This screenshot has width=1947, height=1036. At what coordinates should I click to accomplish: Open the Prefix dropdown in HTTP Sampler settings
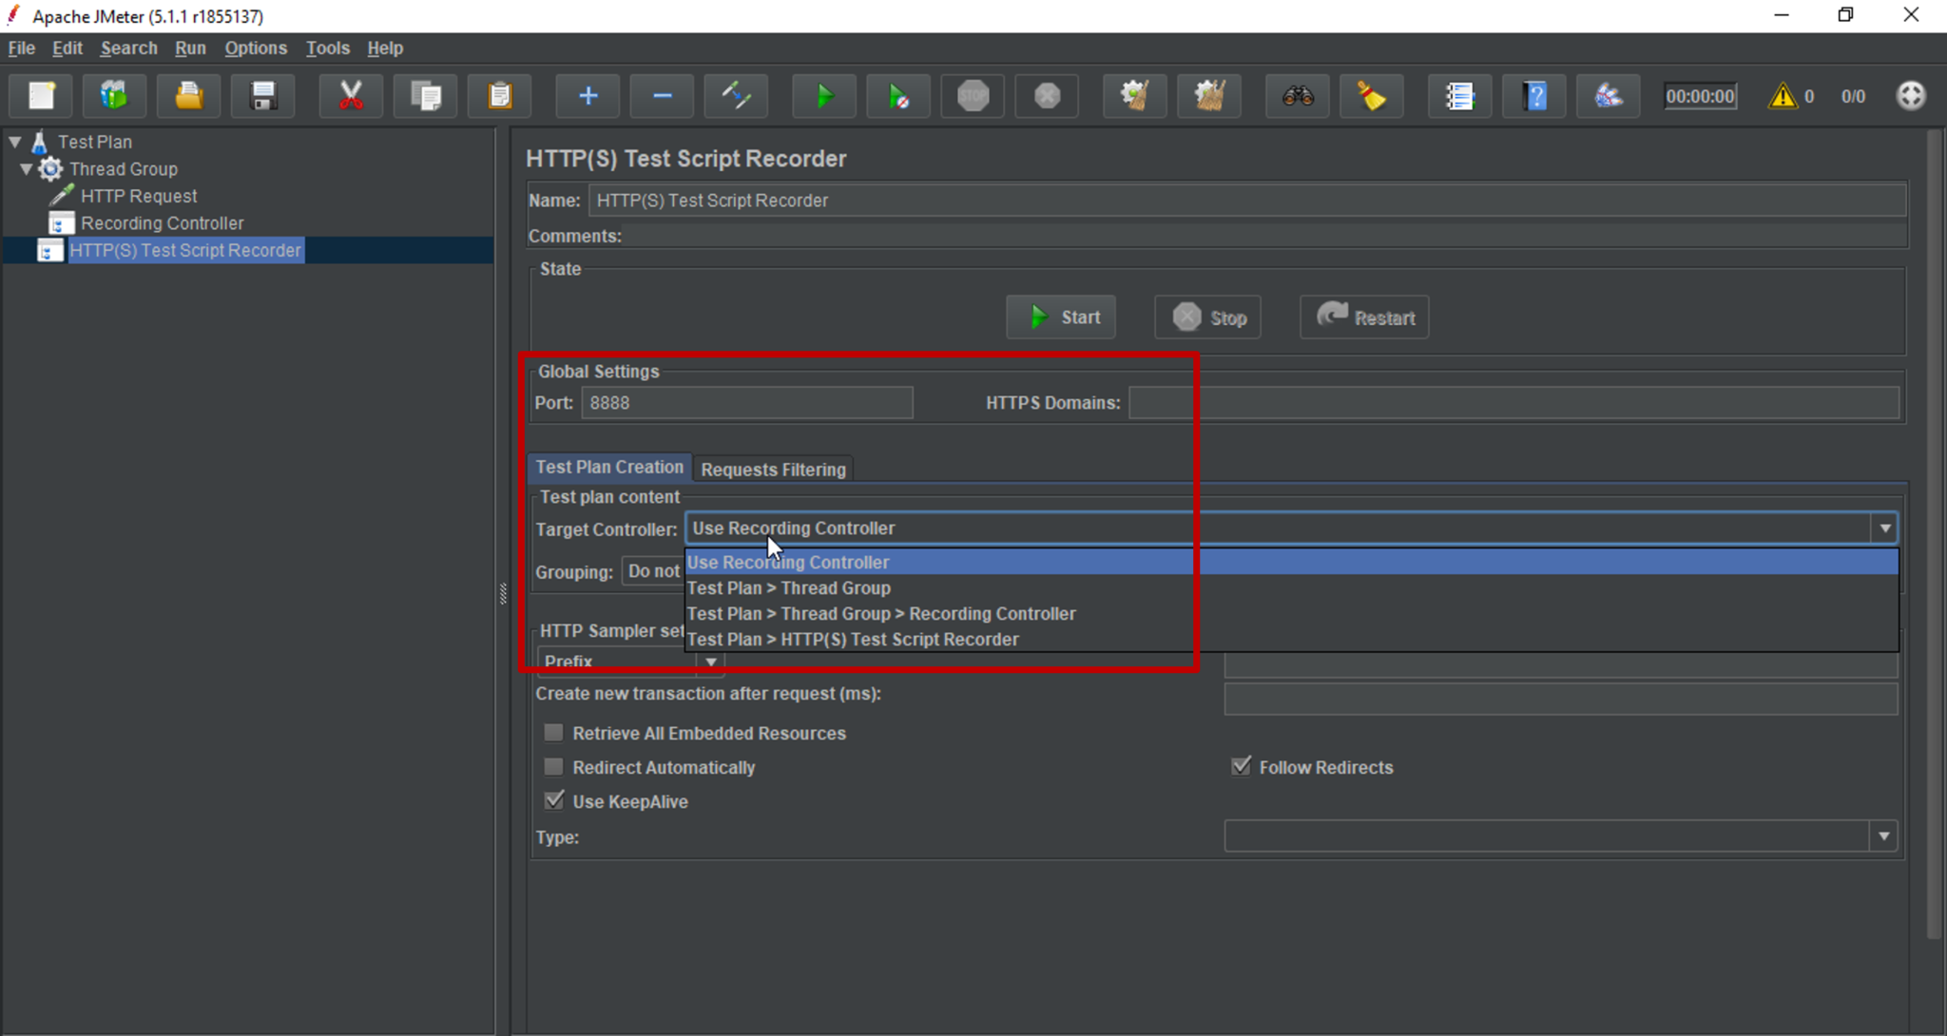(x=710, y=662)
